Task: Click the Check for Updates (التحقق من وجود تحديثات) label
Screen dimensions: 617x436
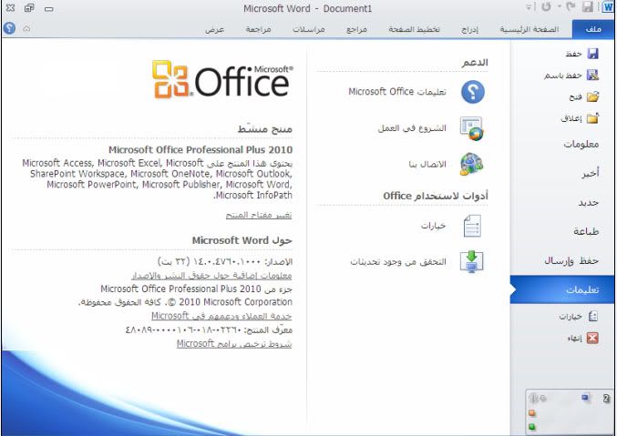Action: tap(398, 262)
